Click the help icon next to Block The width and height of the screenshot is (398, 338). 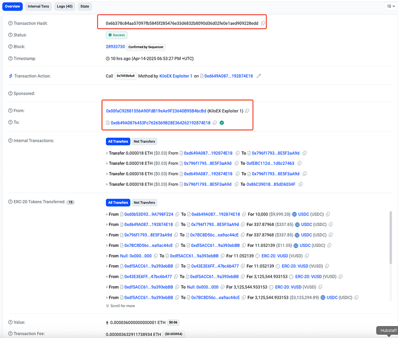point(10,46)
